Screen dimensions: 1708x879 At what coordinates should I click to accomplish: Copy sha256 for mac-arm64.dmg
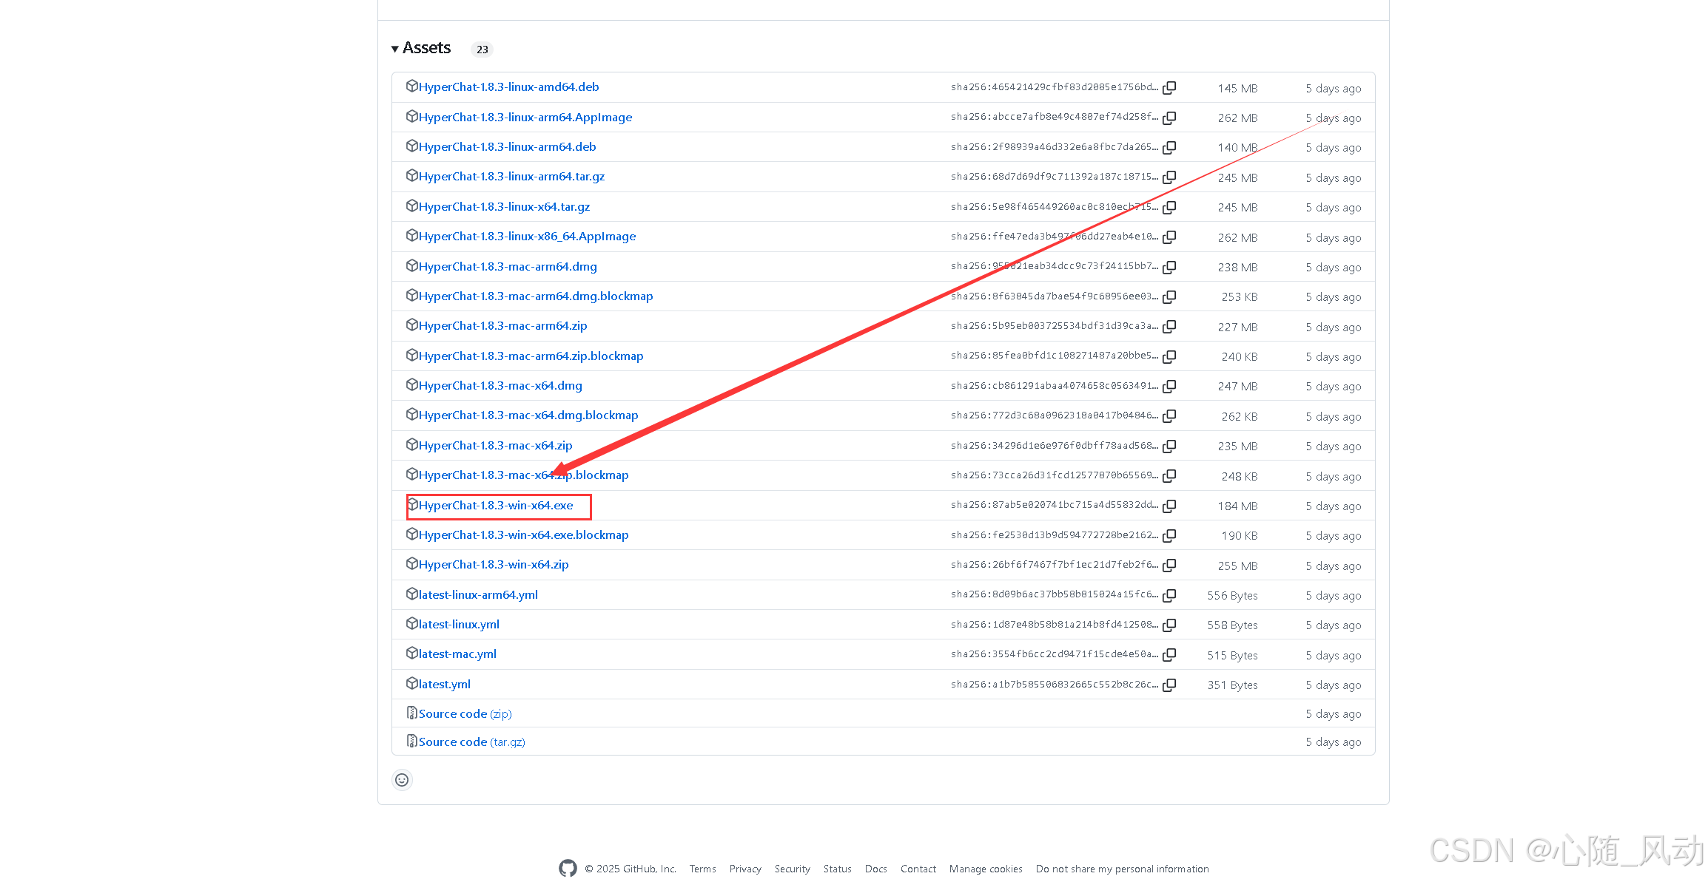(1169, 267)
